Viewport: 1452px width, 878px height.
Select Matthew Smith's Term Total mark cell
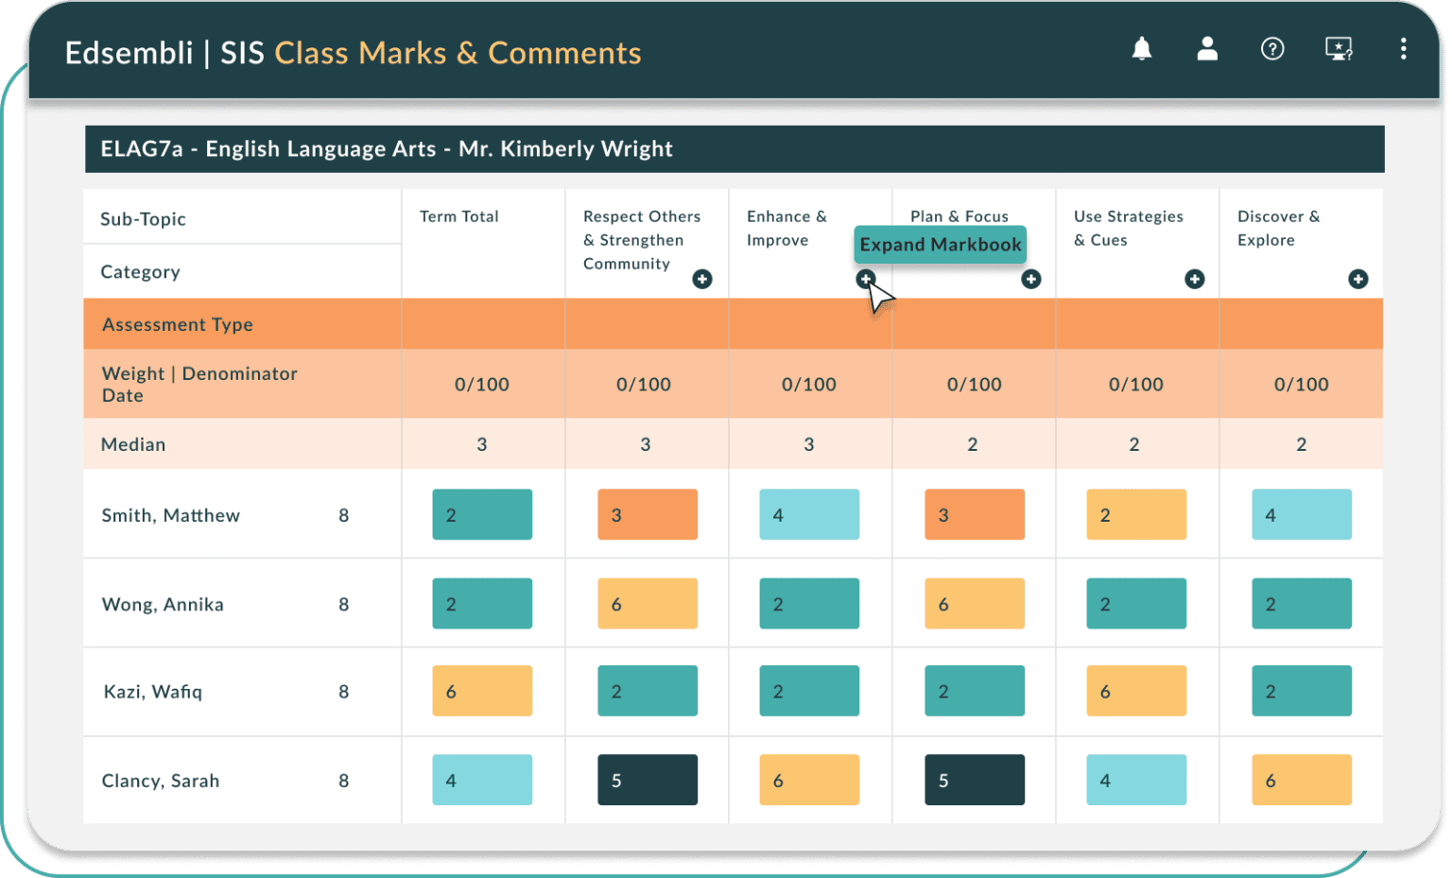(482, 514)
